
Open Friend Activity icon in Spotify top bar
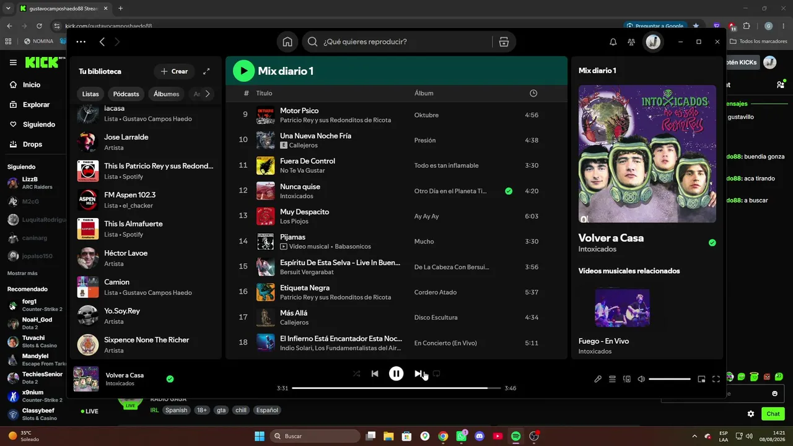(x=631, y=42)
